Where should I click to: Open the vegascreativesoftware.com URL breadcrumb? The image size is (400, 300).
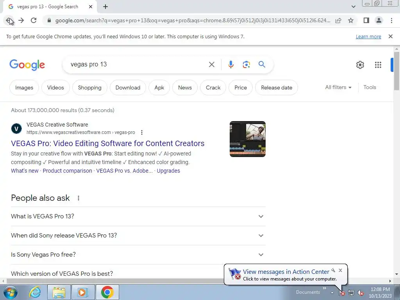[x=80, y=132]
